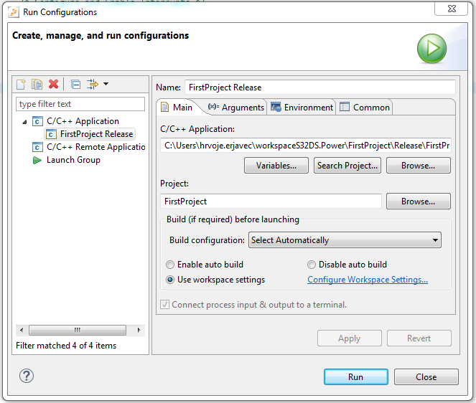This screenshot has width=476, height=403.
Task: Switch to the Arguments tab
Action: click(x=236, y=108)
